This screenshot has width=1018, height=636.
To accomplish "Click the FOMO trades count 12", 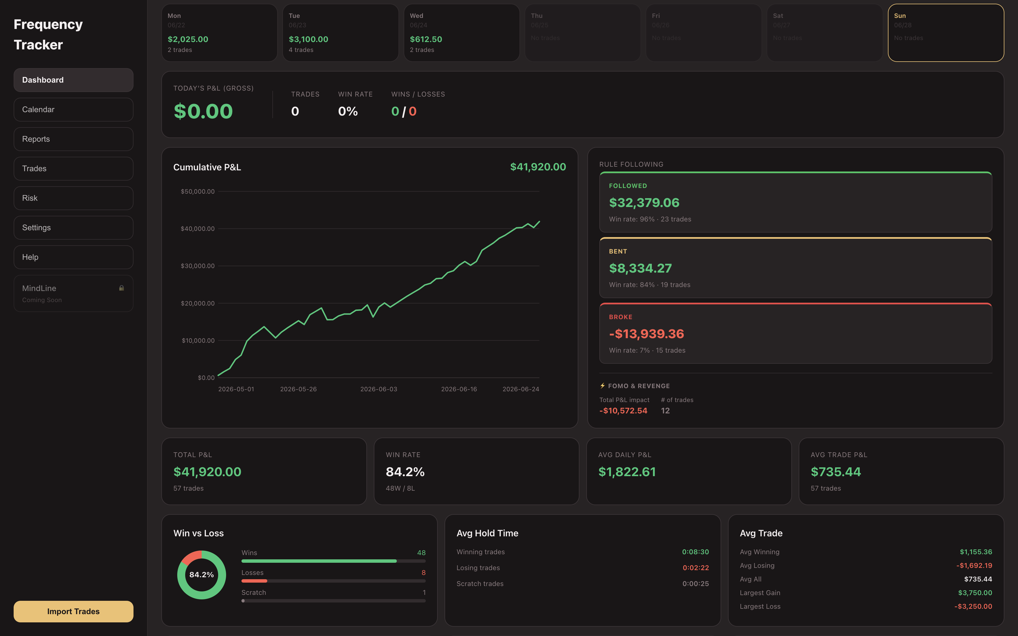I will 665,411.
